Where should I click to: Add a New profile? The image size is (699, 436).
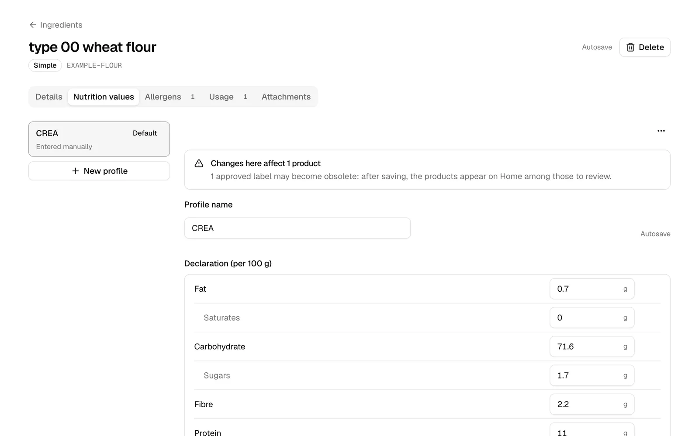(x=99, y=171)
